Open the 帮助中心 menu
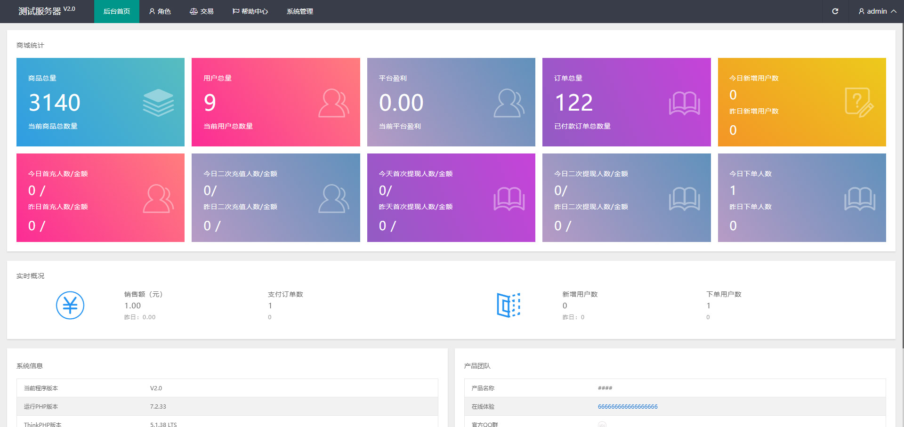The height and width of the screenshot is (427, 904). coord(250,11)
